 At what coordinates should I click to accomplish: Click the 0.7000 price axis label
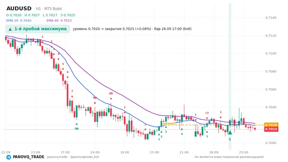(271, 143)
